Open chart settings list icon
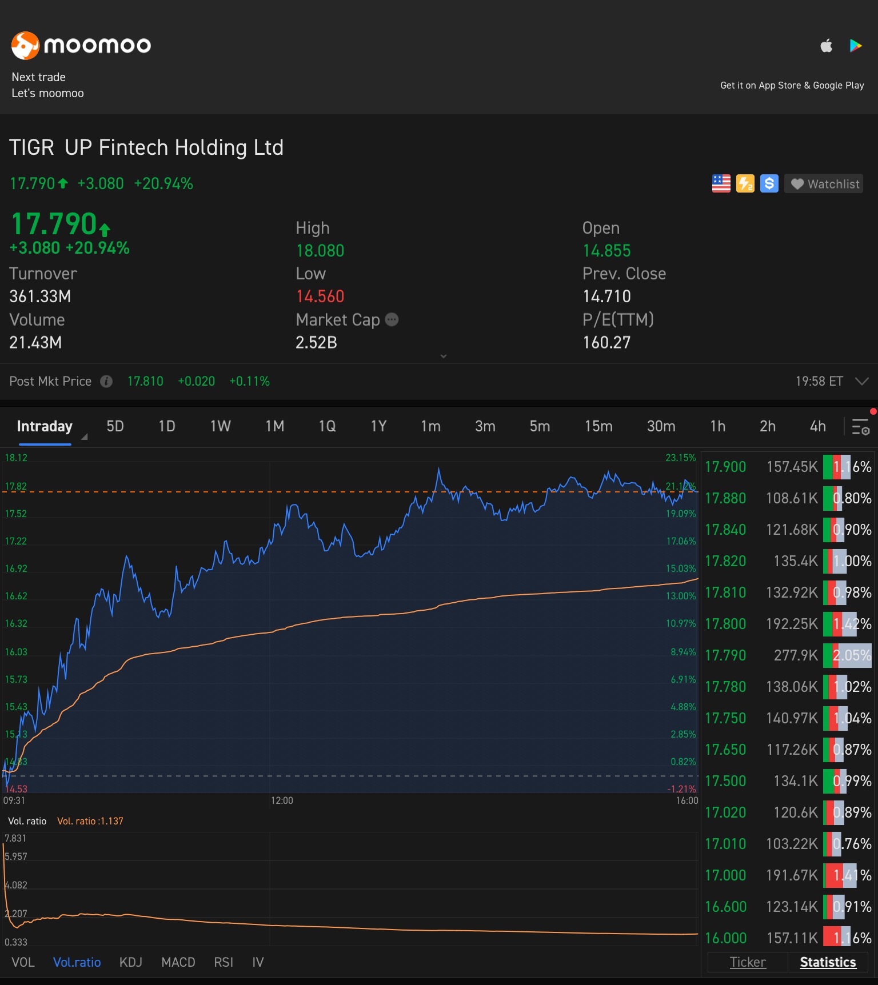 (861, 427)
